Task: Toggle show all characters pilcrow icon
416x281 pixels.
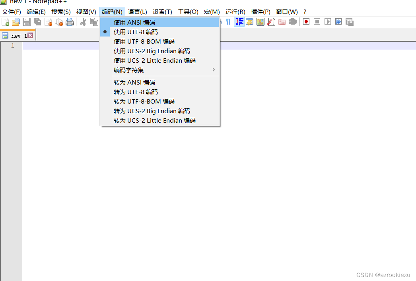Action: tap(228, 22)
